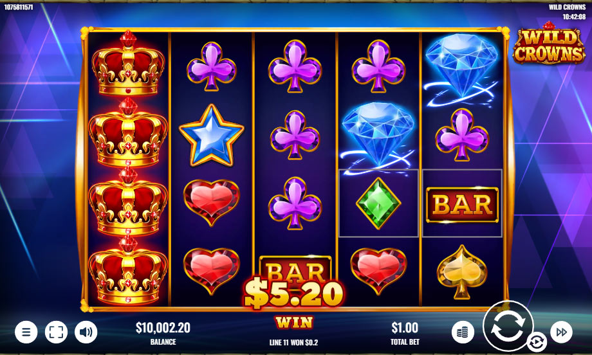The image size is (592, 355).
Task: Click the blue diamond on fifth reel
Action: pyautogui.click(x=461, y=68)
